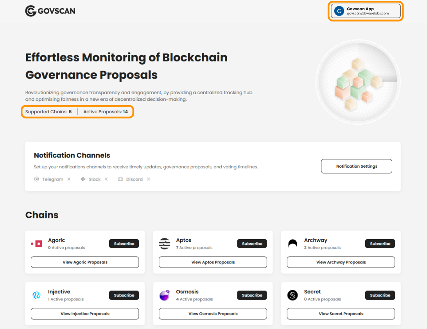Subscribe to the Secret chain
427x329 pixels.
(x=380, y=295)
